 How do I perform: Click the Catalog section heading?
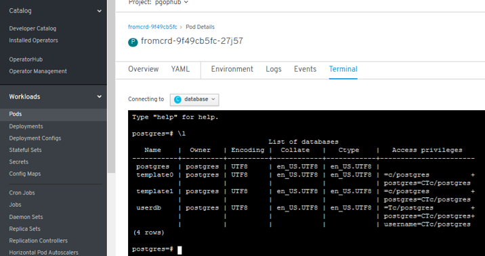pyautogui.click(x=20, y=11)
